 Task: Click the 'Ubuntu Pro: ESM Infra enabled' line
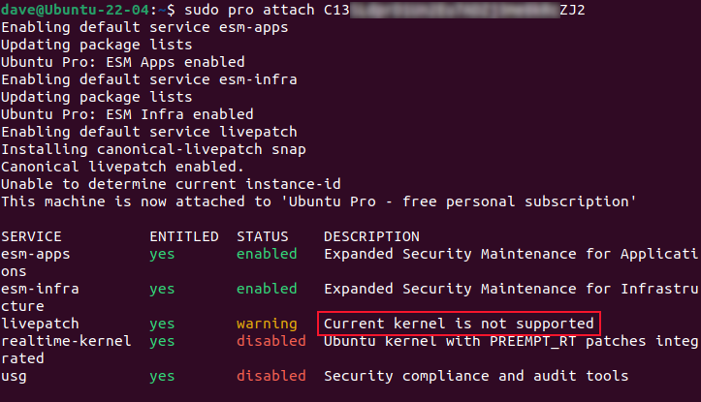123,114
